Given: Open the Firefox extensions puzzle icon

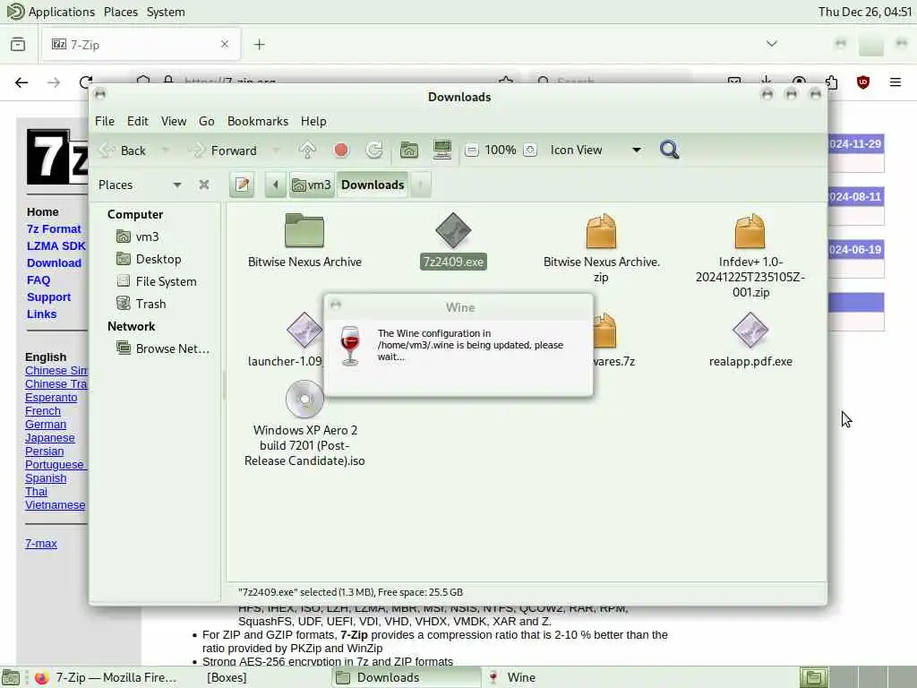Looking at the screenshot, I should click(831, 82).
